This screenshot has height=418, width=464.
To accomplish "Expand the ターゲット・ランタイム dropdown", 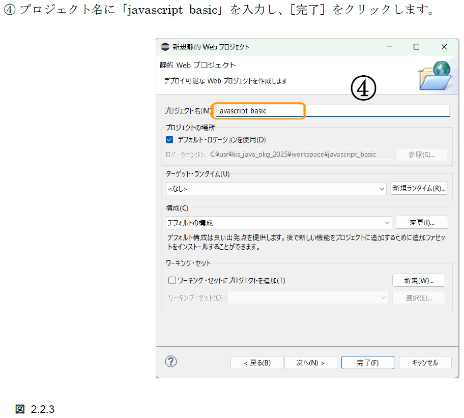I will (x=276, y=189).
